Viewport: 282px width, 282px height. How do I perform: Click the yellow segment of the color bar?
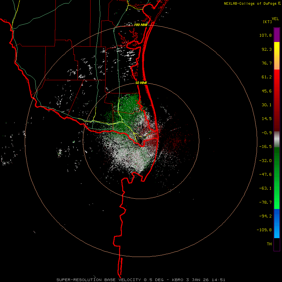(277, 56)
